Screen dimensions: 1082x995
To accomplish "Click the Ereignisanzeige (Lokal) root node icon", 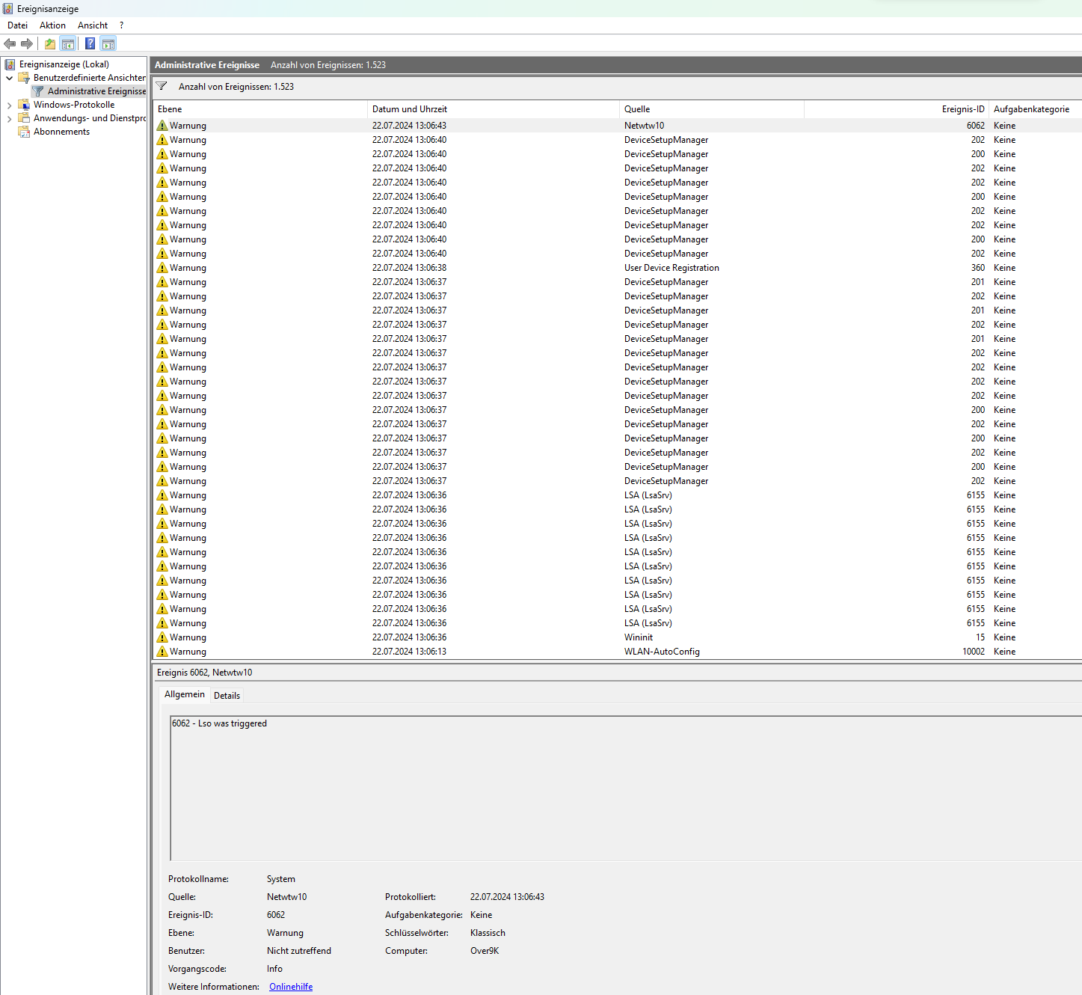I will (10, 64).
